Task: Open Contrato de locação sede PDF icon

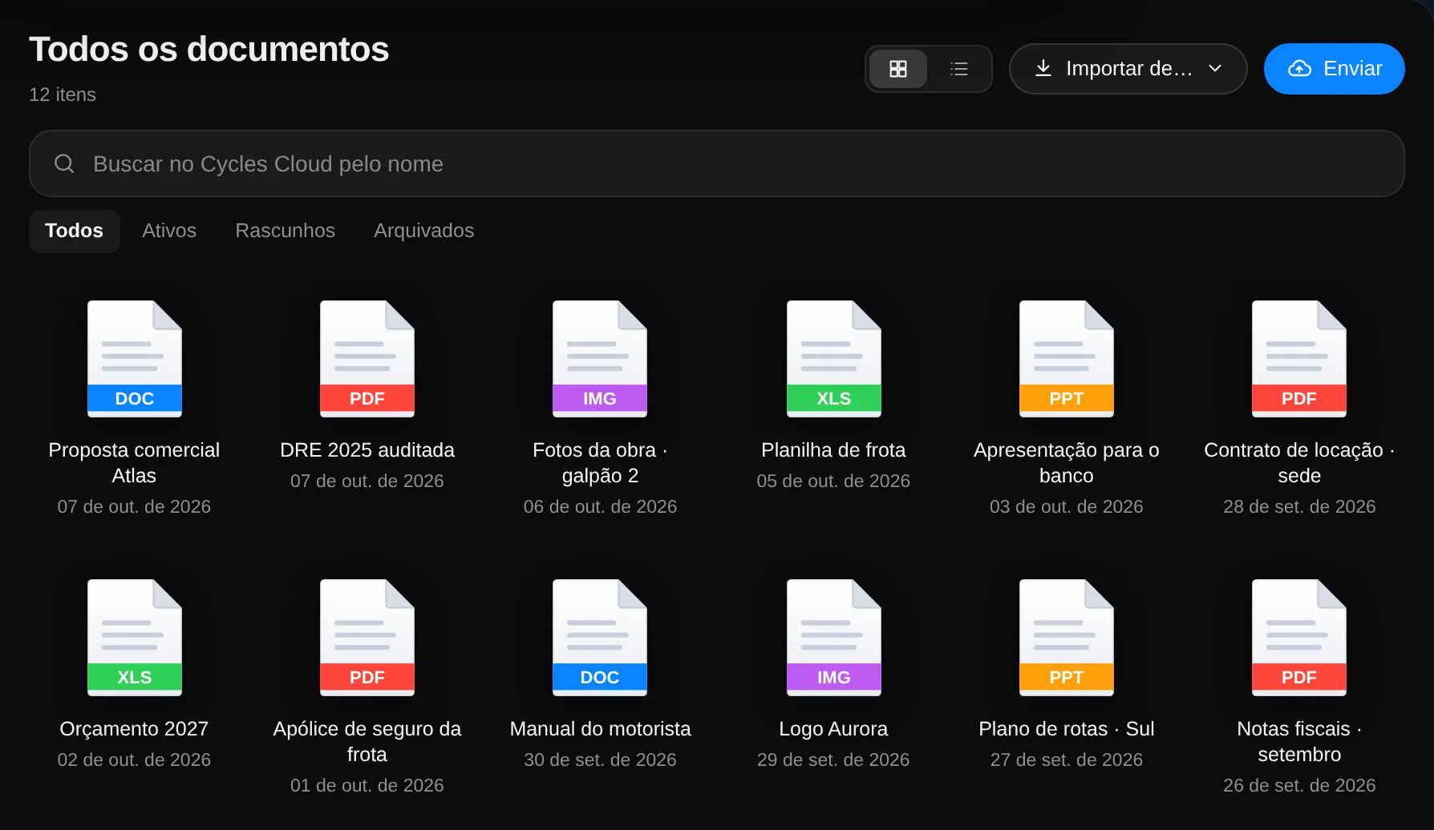Action: (1299, 359)
